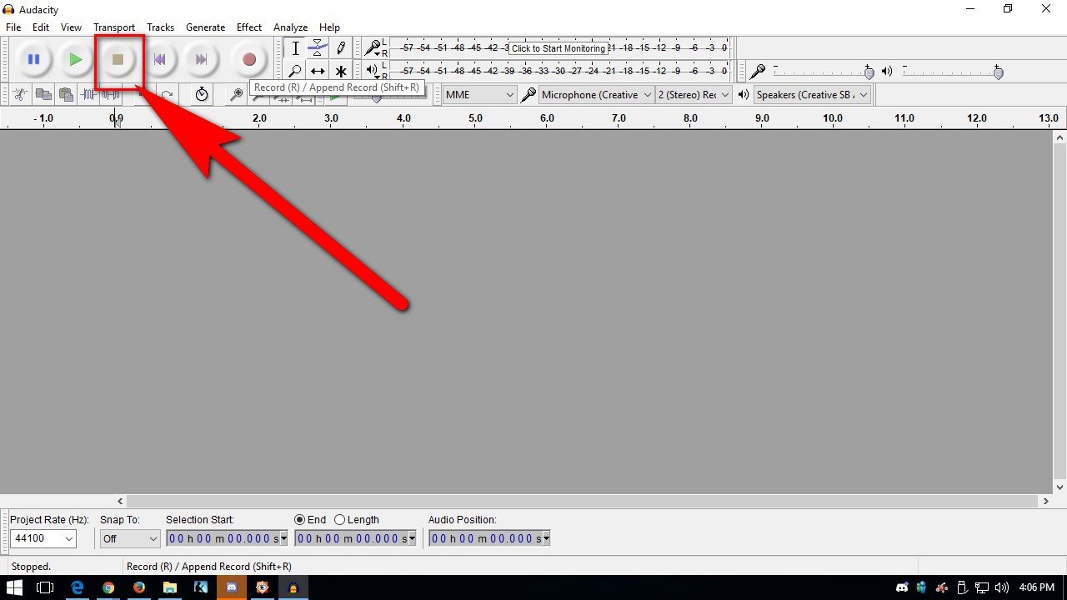
Task: Click the horizontal scrollbar left arrow
Action: click(120, 501)
